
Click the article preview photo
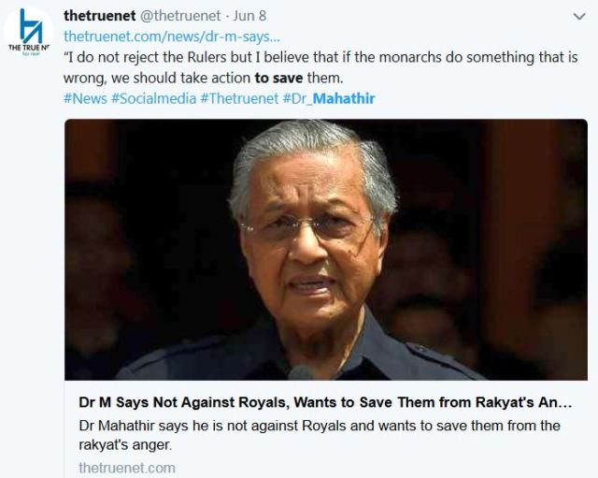[326, 250]
